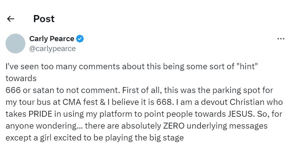Image resolution: width=289 pixels, height=148 pixels.
Task: Open Carly Pearce's gray profile avatar
Action: (15, 44)
